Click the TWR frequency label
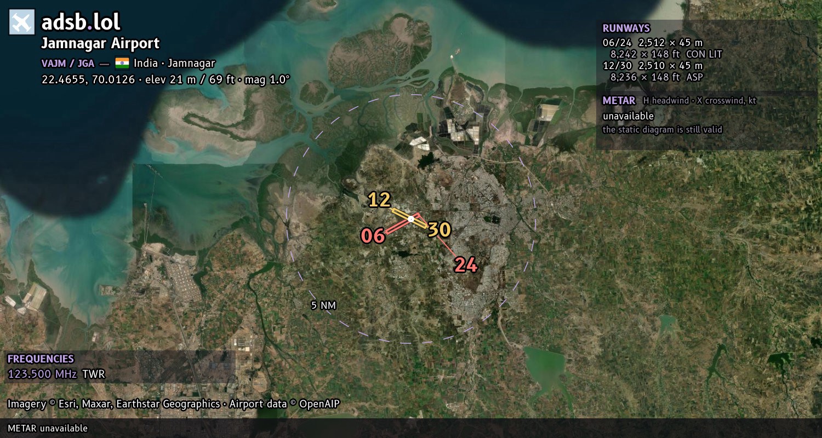Screen dimensions: 822x438 93,374
